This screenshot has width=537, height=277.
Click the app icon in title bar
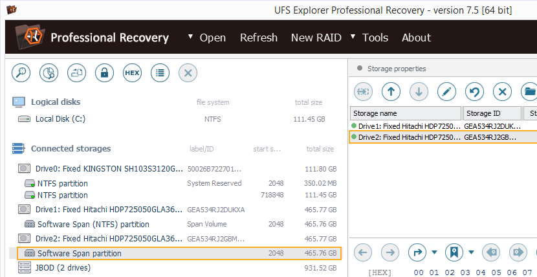point(12,10)
